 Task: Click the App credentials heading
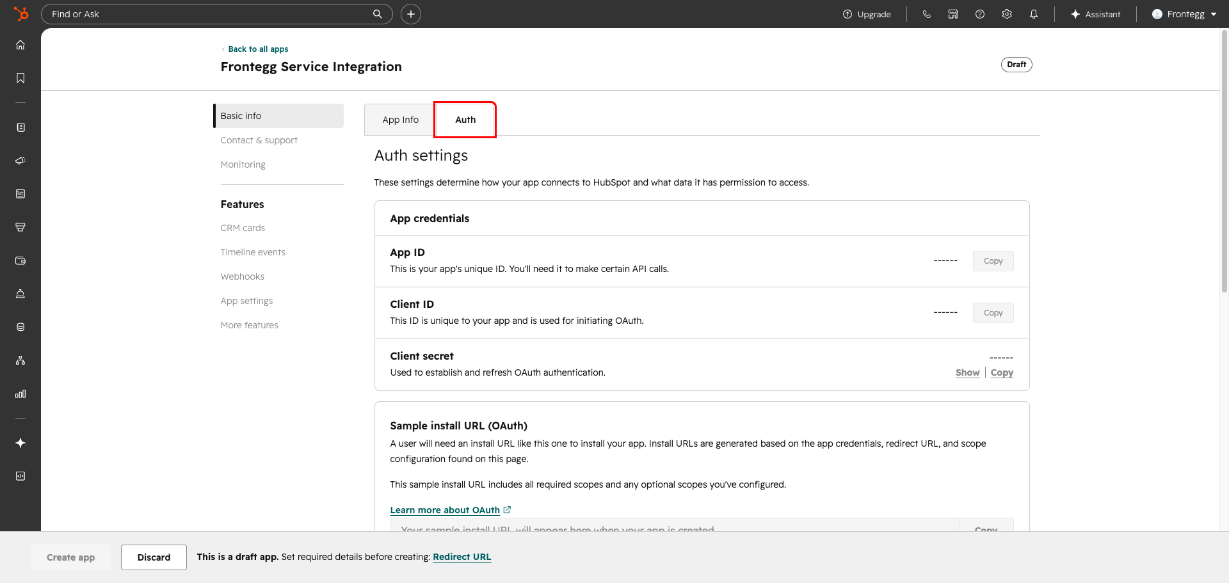[430, 219]
